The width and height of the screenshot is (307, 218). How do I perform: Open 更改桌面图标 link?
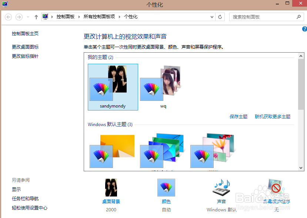click(x=25, y=47)
